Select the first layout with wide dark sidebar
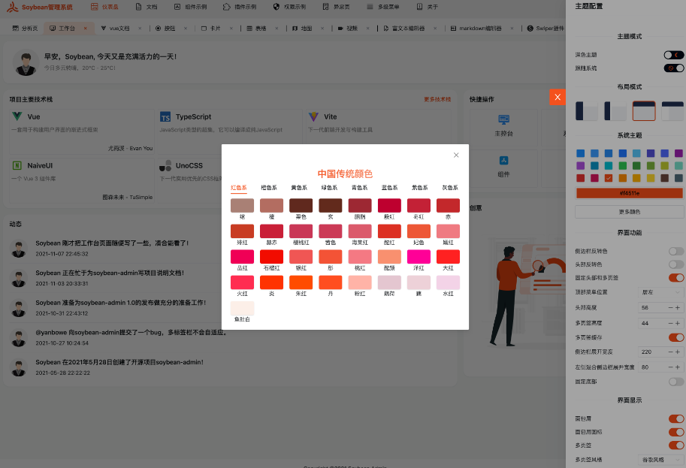This screenshot has height=468, width=686. [x=586, y=110]
